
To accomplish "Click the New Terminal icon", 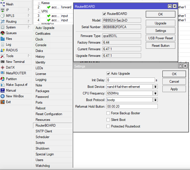I will [3, 62].
